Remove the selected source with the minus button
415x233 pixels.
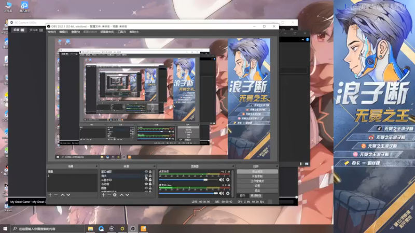point(109,195)
